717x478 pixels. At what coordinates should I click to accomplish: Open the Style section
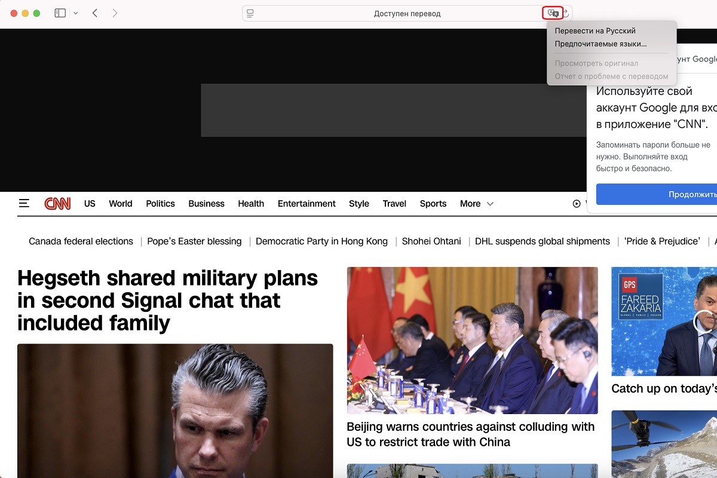(359, 204)
